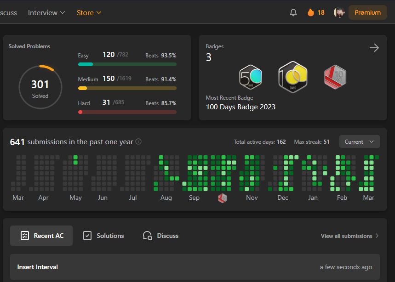
Task: Click the Apr month label
Action: tap(43, 198)
